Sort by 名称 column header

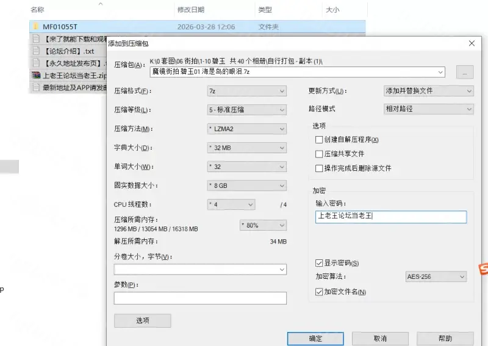coord(37,10)
